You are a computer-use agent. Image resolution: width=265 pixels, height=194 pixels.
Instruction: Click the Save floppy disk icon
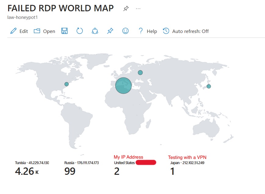point(64,31)
